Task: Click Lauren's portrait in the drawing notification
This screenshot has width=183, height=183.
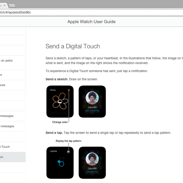Action: click(92, 98)
